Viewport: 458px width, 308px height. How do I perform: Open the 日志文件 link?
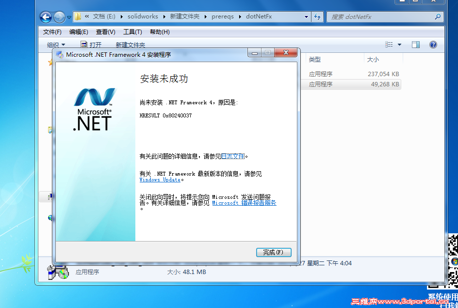tap(233, 157)
